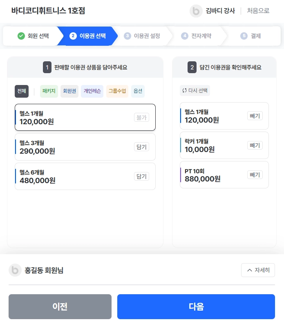Go to 이용권 선택 step tab

point(88,36)
